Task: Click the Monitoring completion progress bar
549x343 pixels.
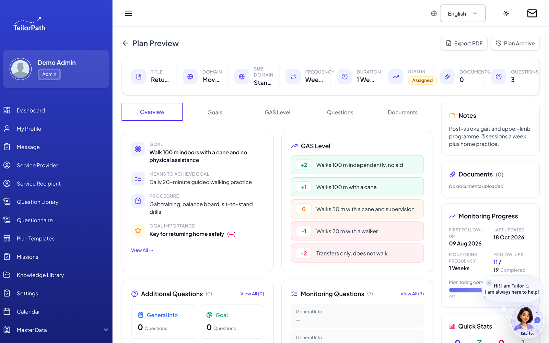Action: tap(466, 290)
